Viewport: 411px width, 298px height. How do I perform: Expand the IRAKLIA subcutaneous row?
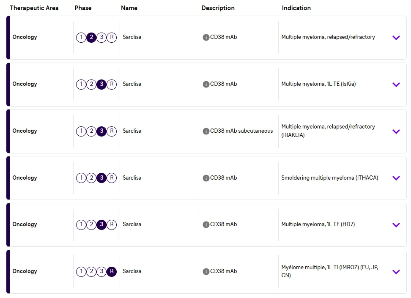coord(396,131)
